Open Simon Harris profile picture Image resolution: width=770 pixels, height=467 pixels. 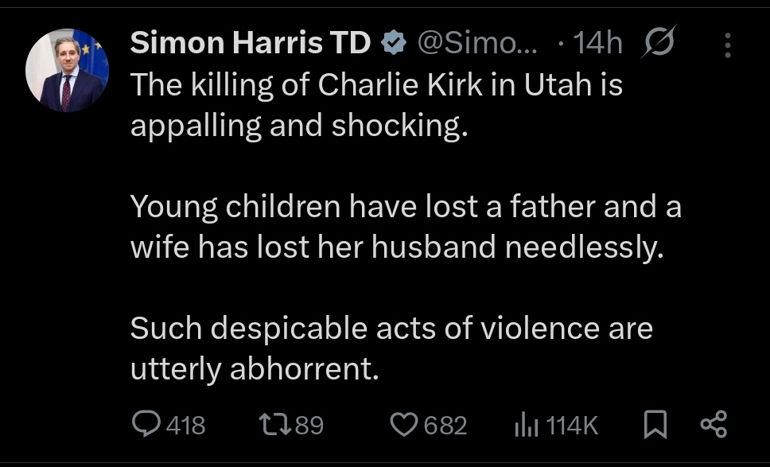[67, 73]
